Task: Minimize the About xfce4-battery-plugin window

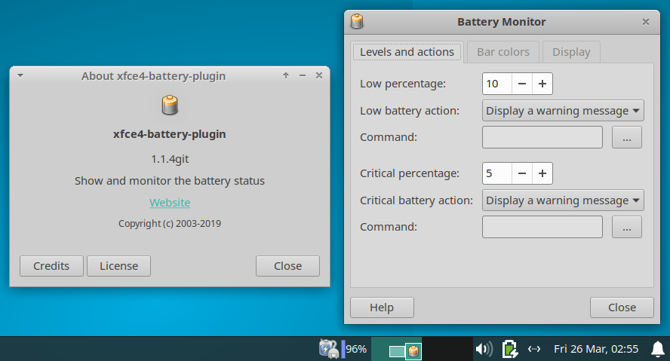Action: click(303, 75)
